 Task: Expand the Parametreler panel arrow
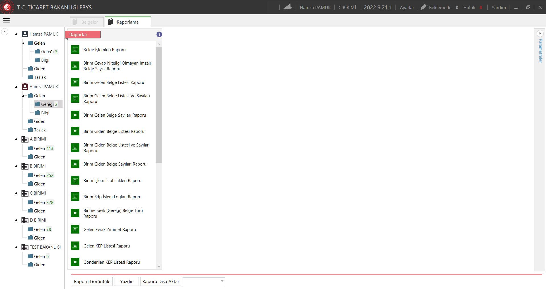click(x=540, y=34)
